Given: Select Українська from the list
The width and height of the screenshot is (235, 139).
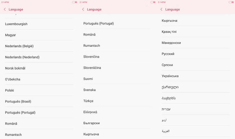Looking at the screenshot, I should 196,76.
